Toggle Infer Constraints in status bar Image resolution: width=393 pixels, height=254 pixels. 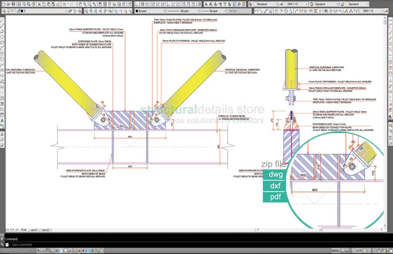[38, 251]
